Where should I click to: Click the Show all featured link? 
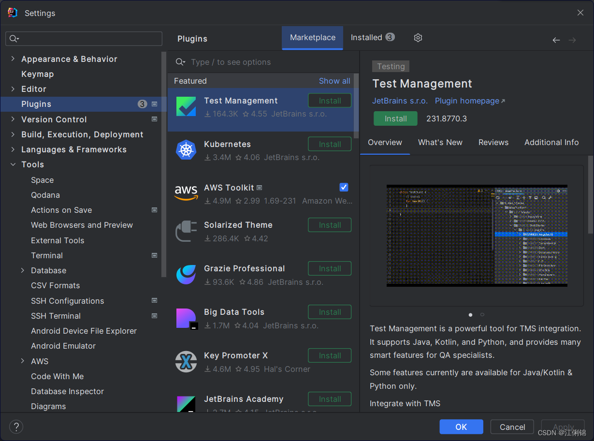click(x=334, y=81)
